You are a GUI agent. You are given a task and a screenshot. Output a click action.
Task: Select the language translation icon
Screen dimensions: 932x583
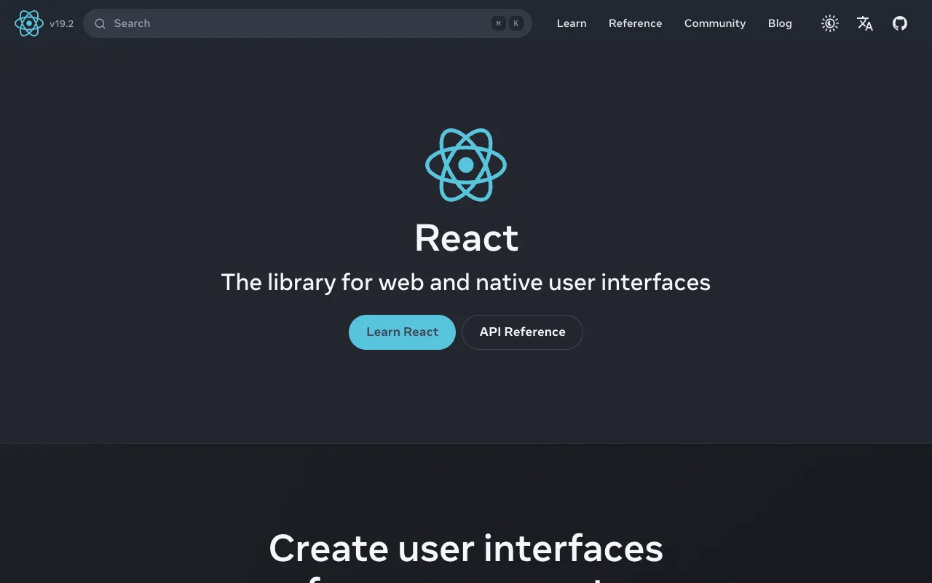tap(865, 23)
